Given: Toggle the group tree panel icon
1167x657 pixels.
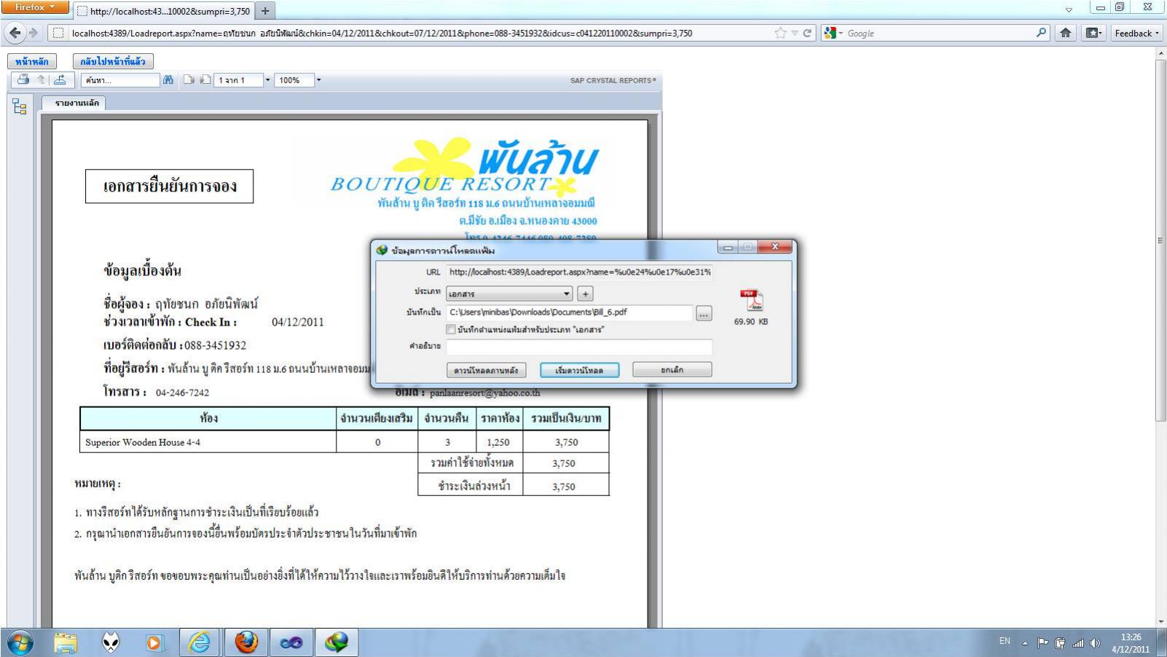Looking at the screenshot, I should [20, 108].
